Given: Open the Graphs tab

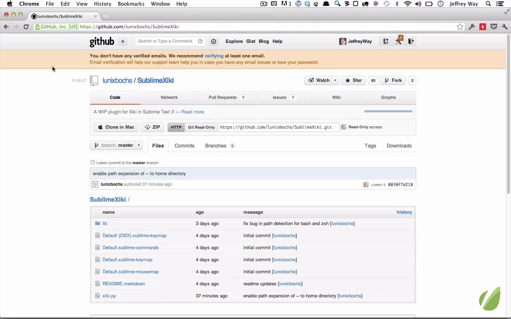Looking at the screenshot, I should [x=388, y=97].
